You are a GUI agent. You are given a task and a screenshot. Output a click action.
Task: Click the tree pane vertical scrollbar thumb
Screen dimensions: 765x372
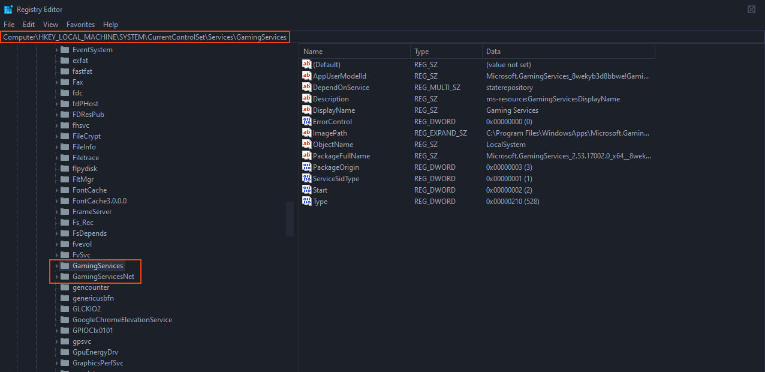(290, 219)
